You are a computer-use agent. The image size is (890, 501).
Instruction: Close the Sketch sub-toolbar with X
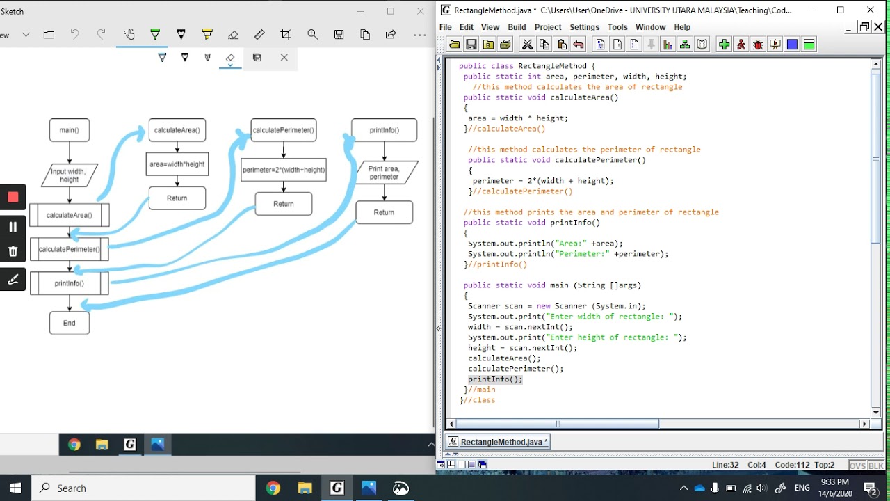(x=284, y=58)
